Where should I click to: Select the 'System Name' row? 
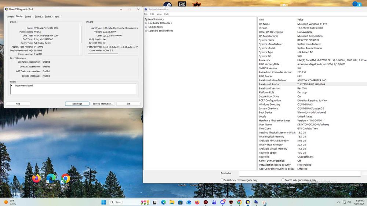[x=312, y=40]
